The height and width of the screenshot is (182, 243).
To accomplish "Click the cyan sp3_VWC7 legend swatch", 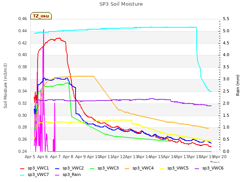I will click(x=22, y=175).
